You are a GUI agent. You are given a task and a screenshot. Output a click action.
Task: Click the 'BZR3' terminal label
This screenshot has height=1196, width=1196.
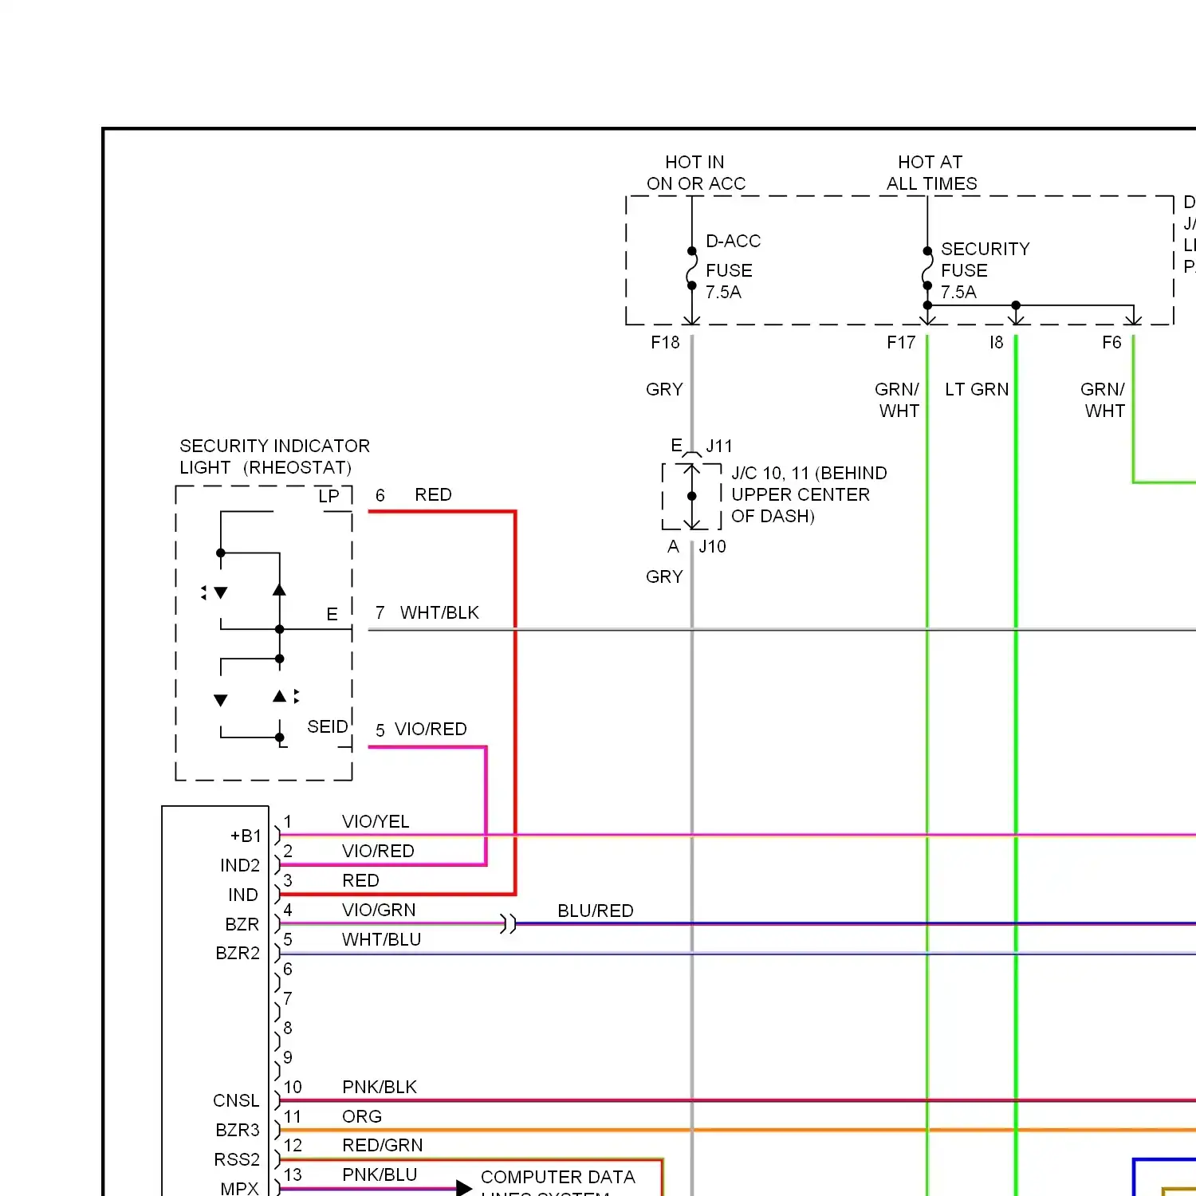(238, 1130)
